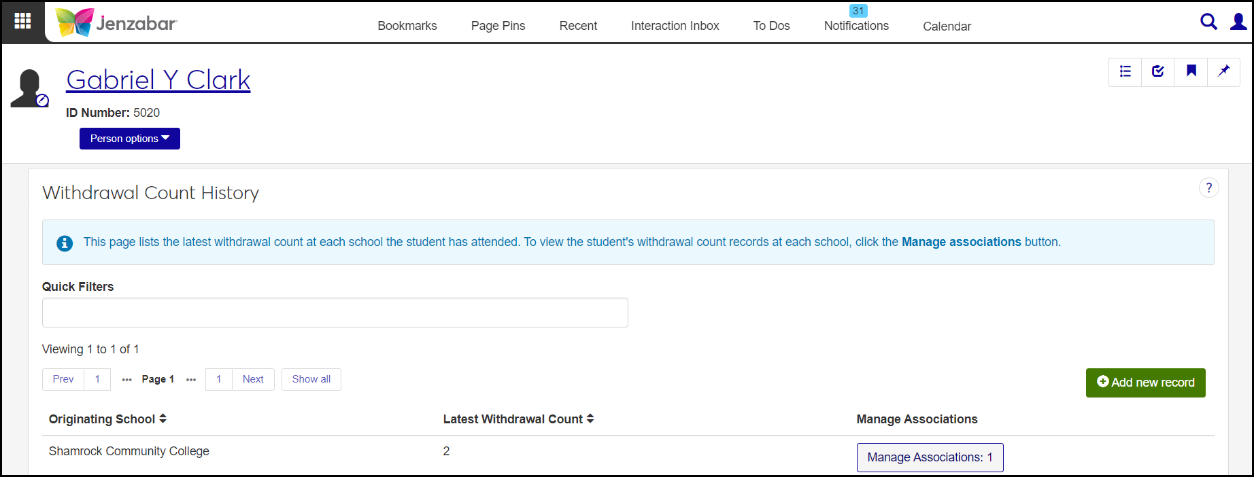Open the help question mark icon
1254x477 pixels.
pos(1208,188)
